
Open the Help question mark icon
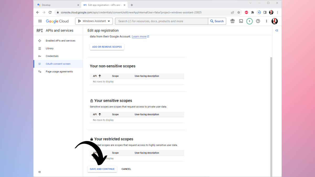click(x=258, y=21)
